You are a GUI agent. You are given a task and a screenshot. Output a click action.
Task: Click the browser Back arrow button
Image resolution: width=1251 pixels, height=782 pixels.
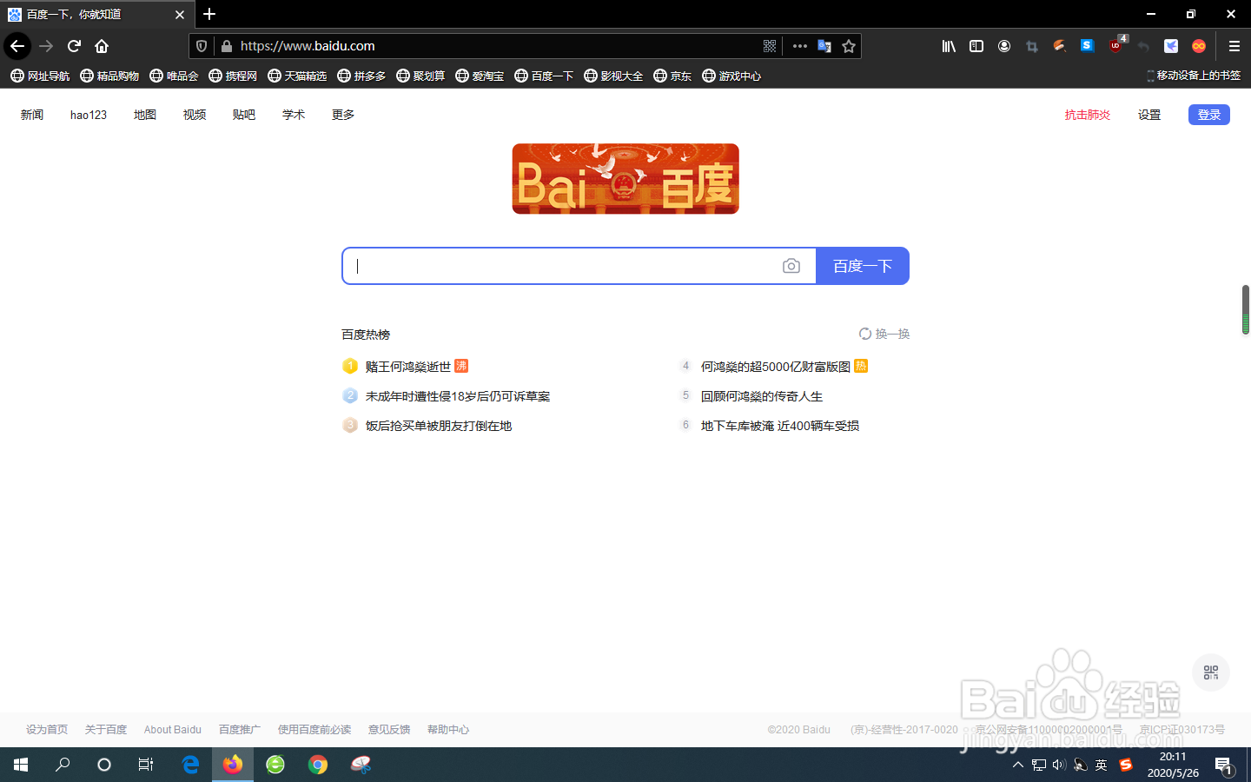(17, 46)
